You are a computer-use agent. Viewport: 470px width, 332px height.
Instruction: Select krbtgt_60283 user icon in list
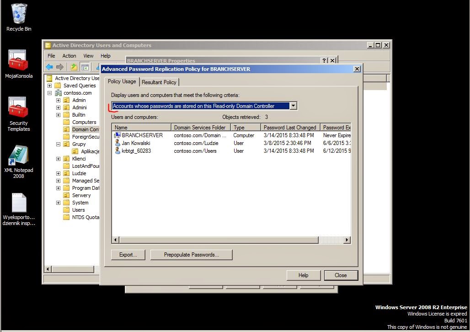tap(117, 151)
